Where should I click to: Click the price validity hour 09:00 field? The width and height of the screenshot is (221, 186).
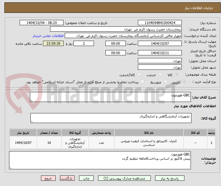tap(116, 53)
